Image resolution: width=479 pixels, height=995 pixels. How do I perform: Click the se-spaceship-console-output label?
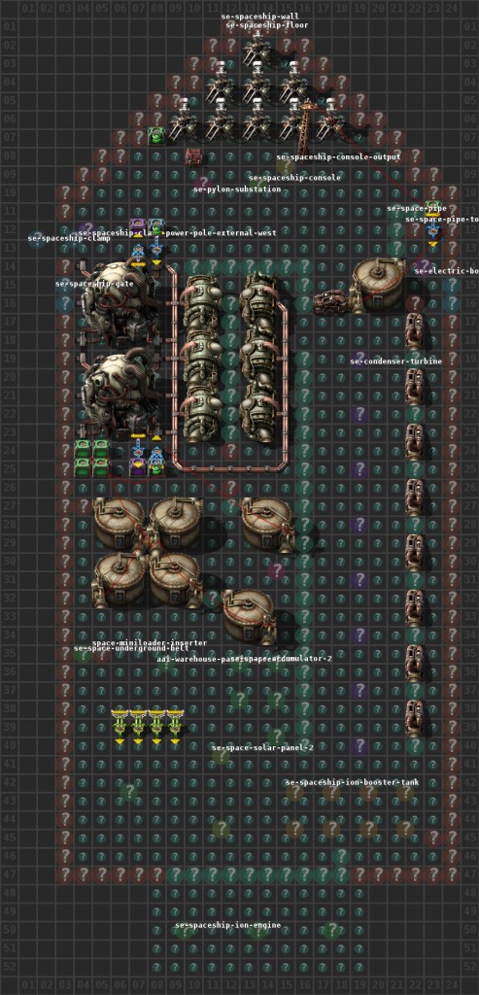tap(339, 156)
